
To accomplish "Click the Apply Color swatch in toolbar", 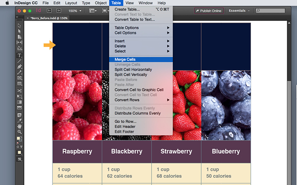I will (x=19, y=152).
